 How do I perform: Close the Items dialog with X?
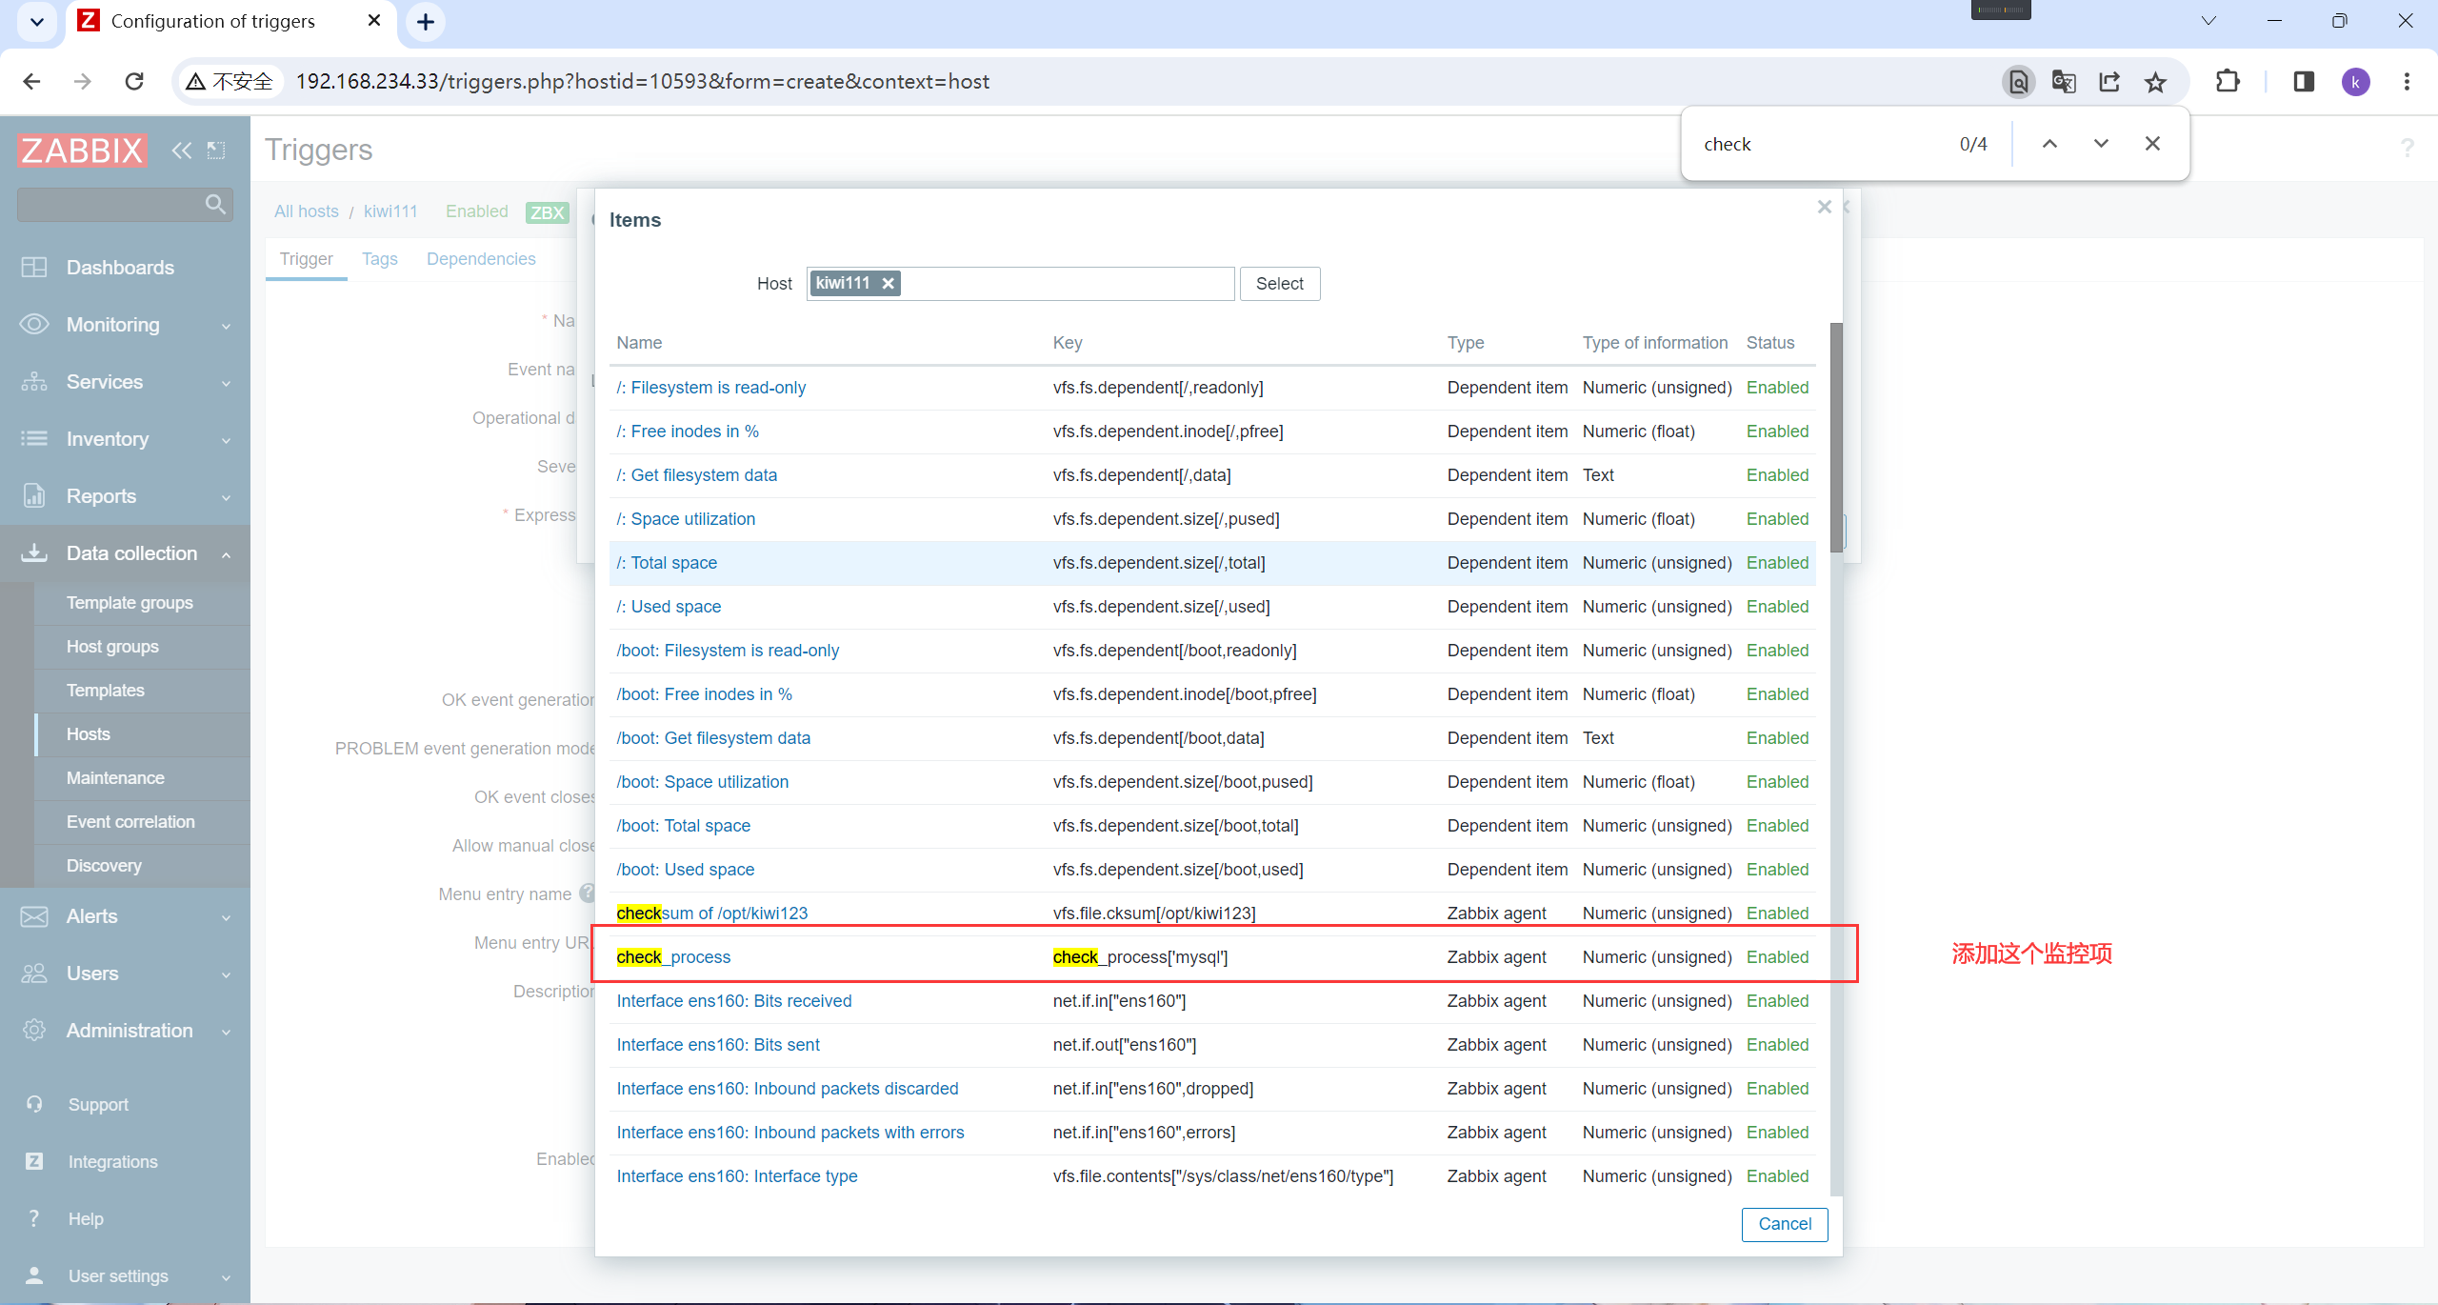(1824, 207)
